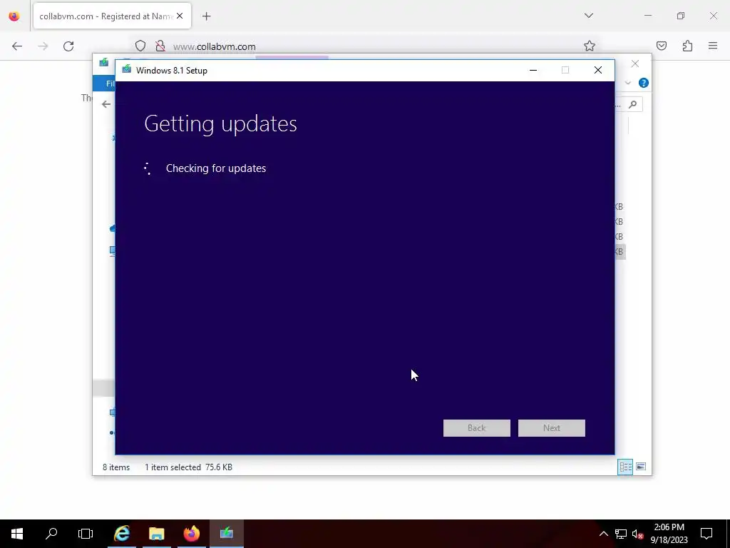This screenshot has height=548, width=730.
Task: Switch to Firefox from taskbar
Action: 191,534
